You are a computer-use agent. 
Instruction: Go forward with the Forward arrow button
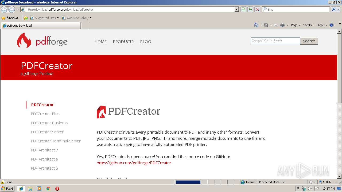[11, 9]
